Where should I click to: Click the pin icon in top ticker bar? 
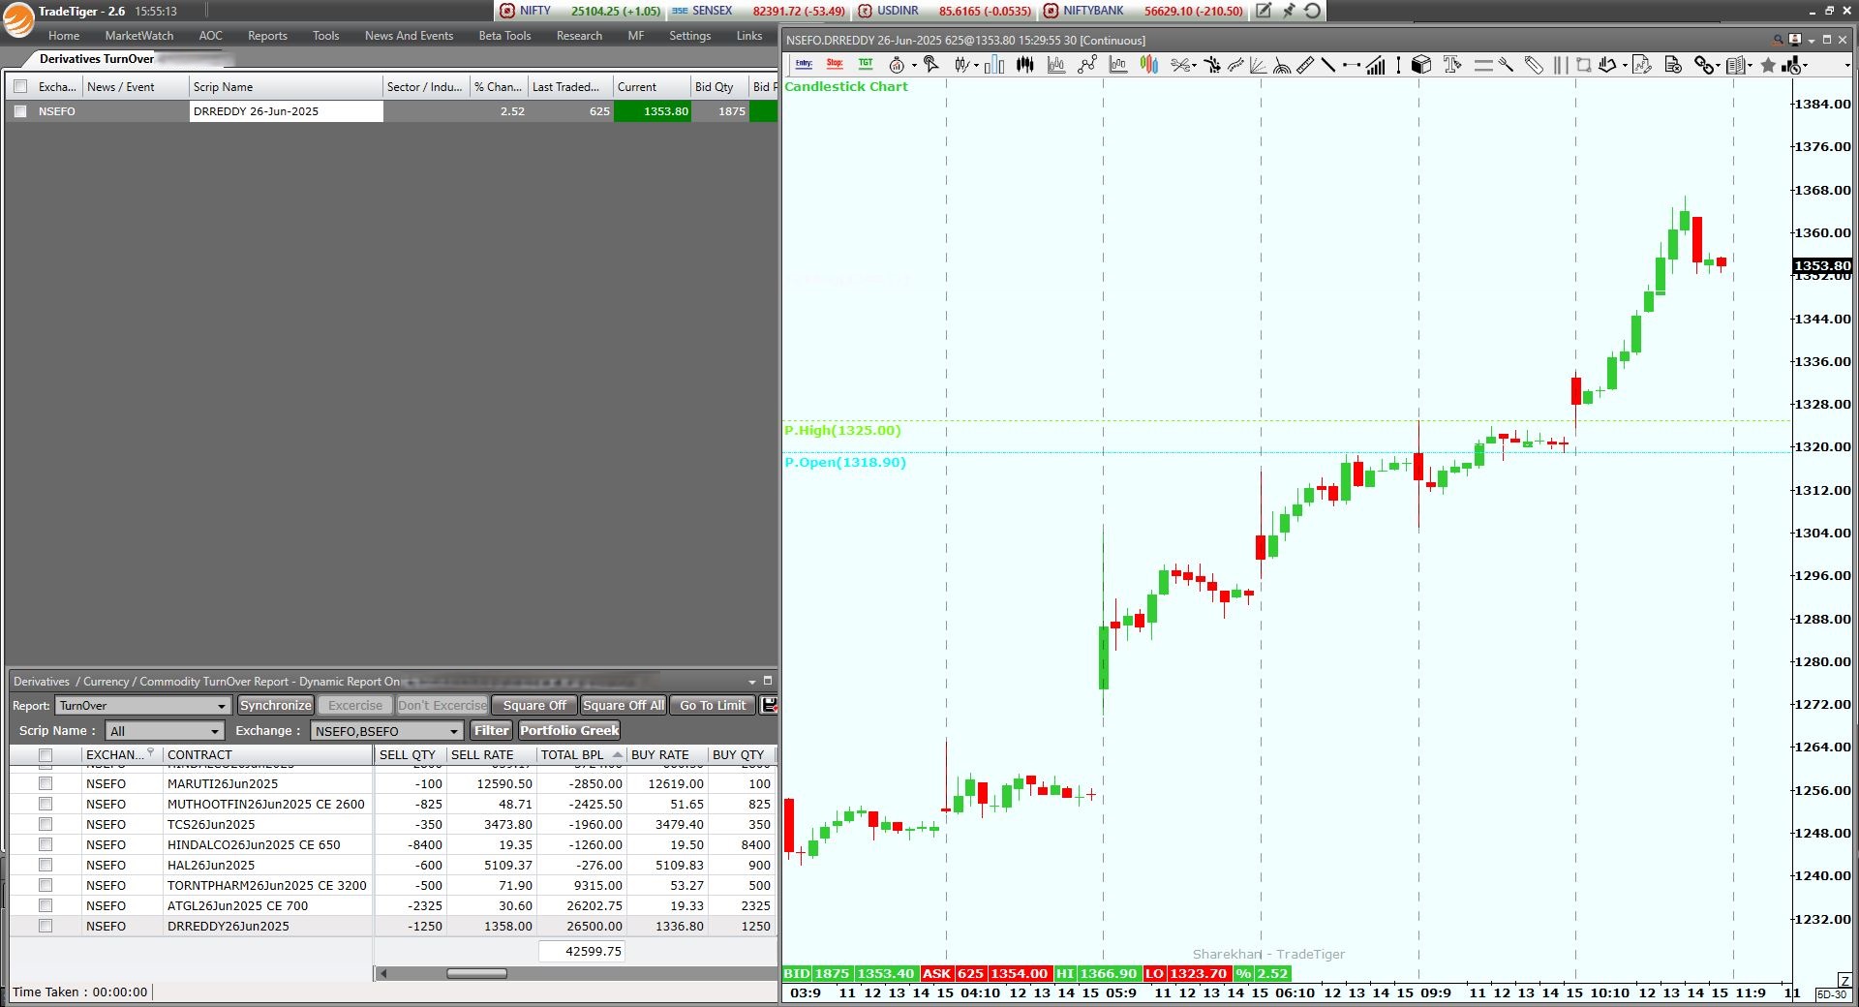(1288, 11)
